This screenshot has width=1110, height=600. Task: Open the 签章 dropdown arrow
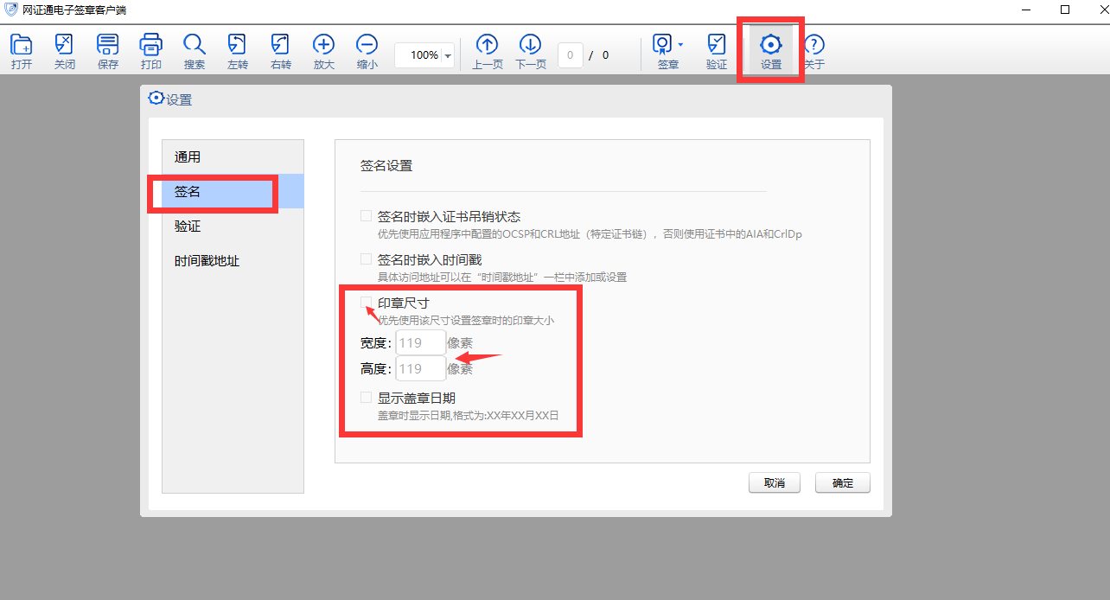point(681,45)
